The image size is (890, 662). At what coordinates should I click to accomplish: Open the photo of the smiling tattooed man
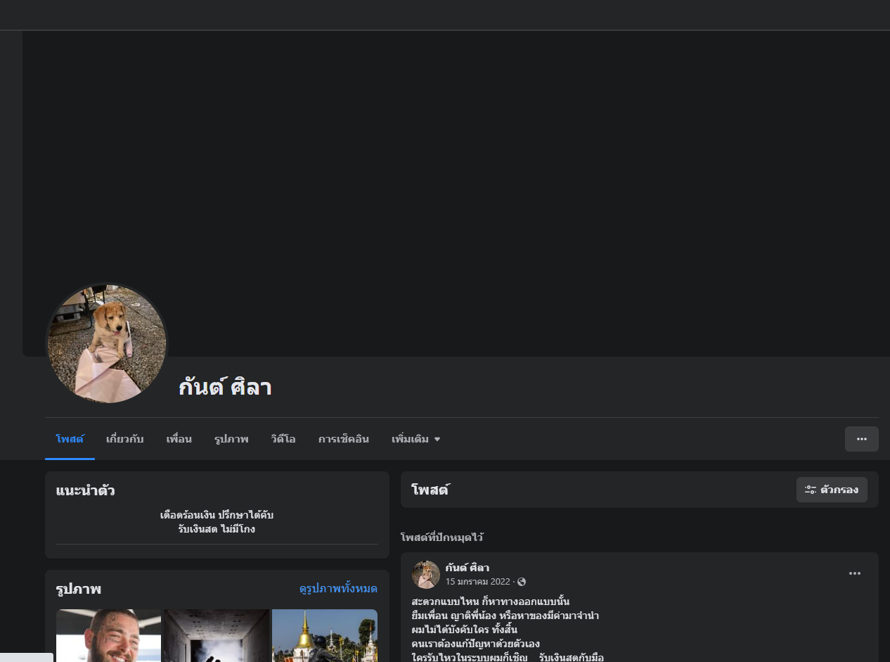pyautogui.click(x=108, y=635)
